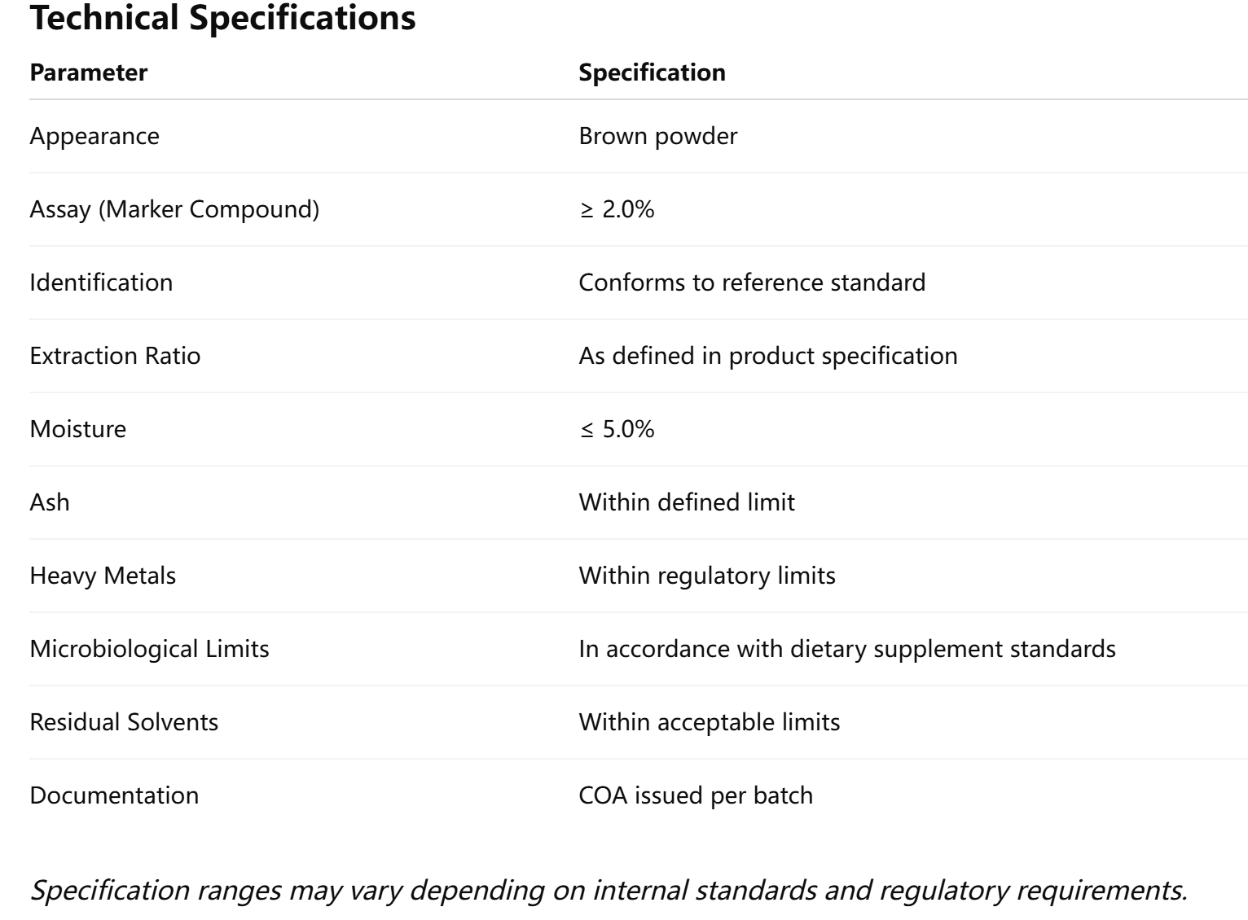
Task: Select the Appearance parameter cell
Action: (94, 136)
